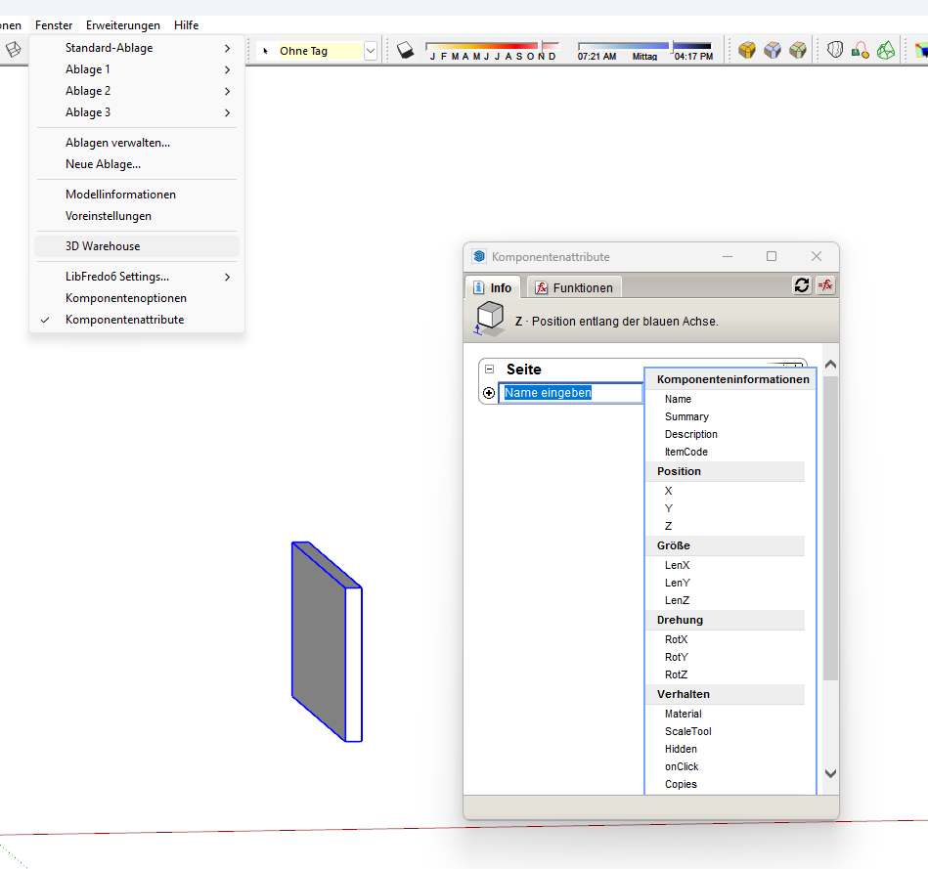Click the shield-shaped icon in the toolbar
Image resolution: width=928 pixels, height=869 pixels.
835,50
